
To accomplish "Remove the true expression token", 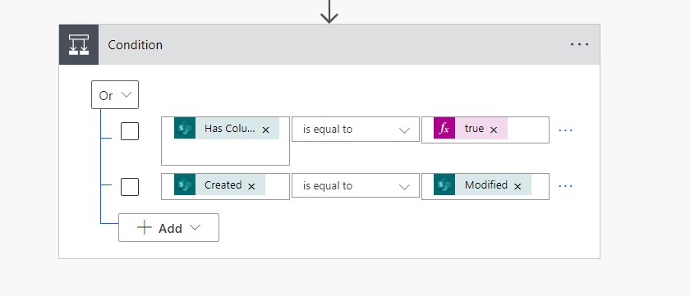I will (494, 130).
